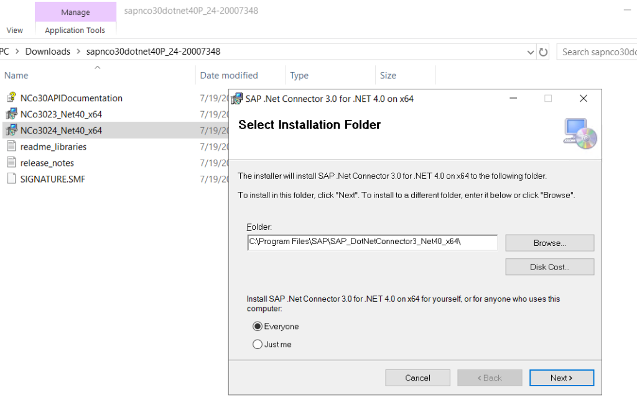Image resolution: width=637 pixels, height=403 pixels.
Task: Open the Disk Cost dialog
Action: [550, 267]
